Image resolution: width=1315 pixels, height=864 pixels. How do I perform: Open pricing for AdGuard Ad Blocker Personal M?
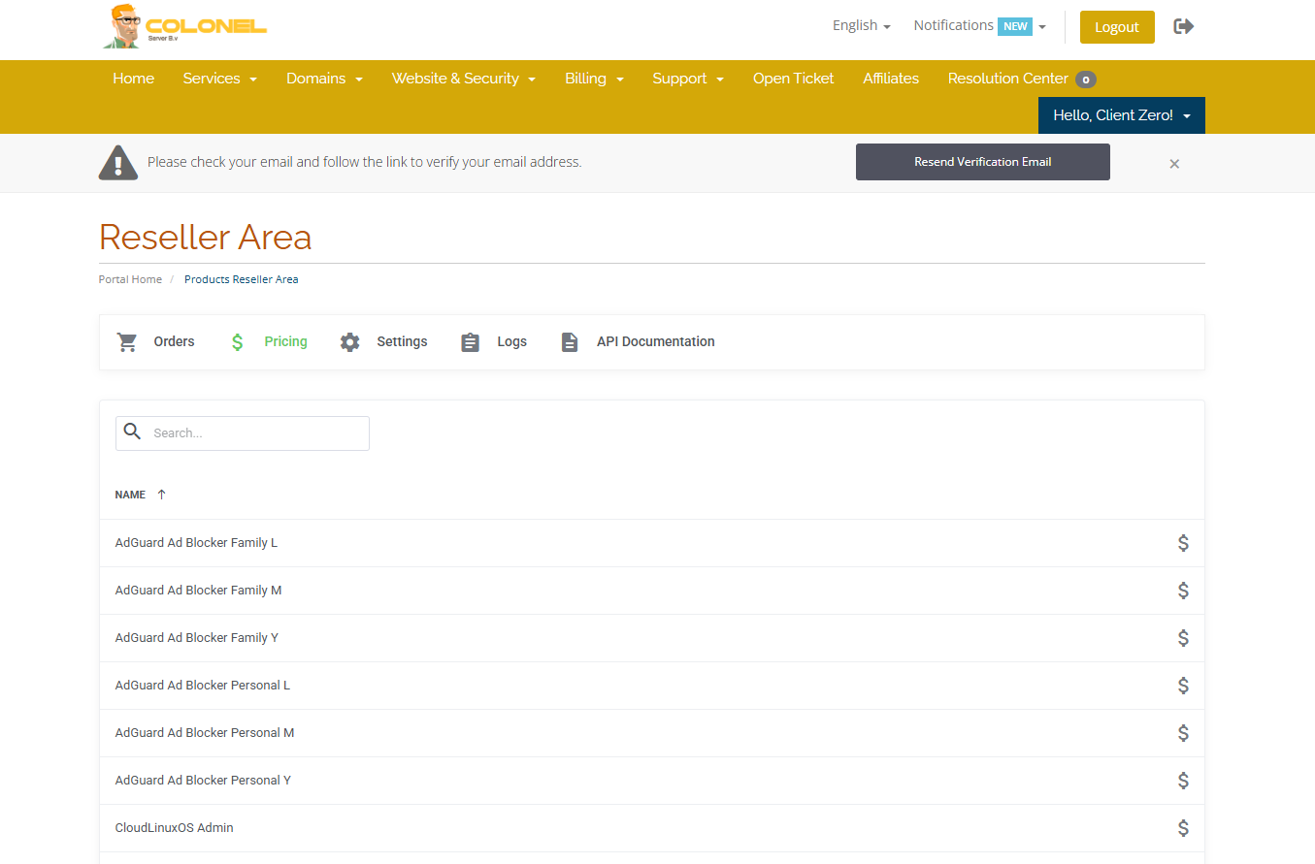point(1183,733)
